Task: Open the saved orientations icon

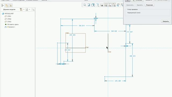Action: tap(97, 5)
